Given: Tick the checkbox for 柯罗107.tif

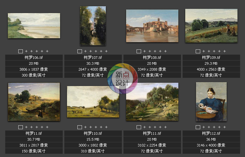Looking at the screenshot, I should [x=80, y=51].
